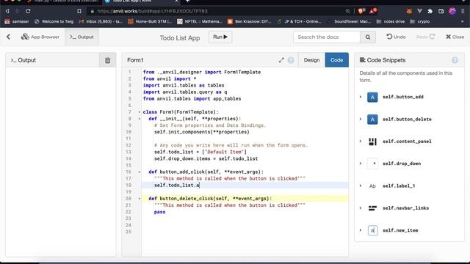Fold the button_delete_click method
The height and width of the screenshot is (264, 470).
tap(140, 199)
